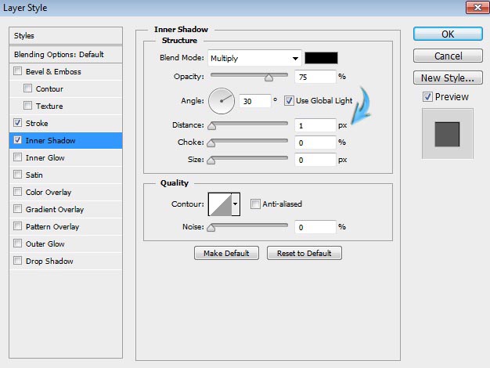Click the gray square style preview
The width and height of the screenshot is (490, 368).
(x=447, y=134)
